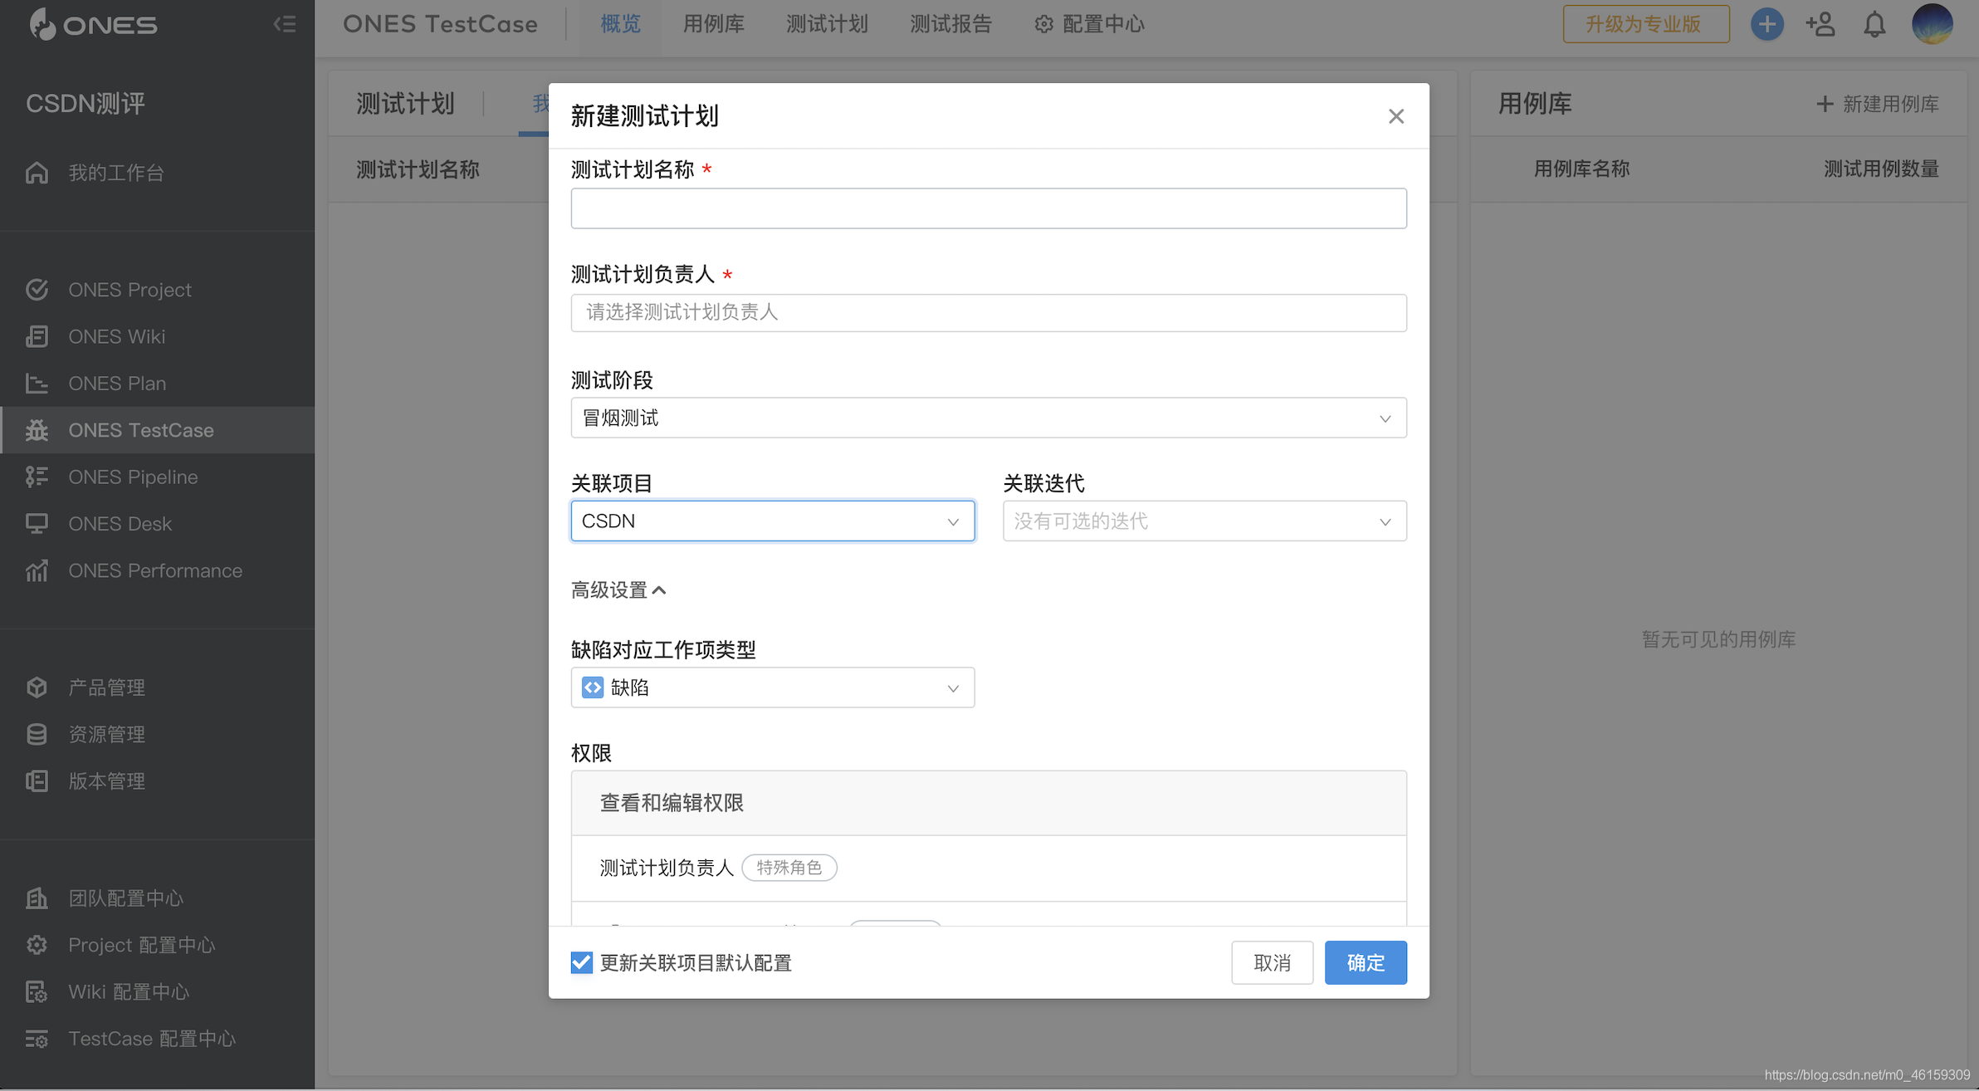Close the 新建测试计划 dialog
Viewport: 1979px width, 1091px height.
[1396, 116]
